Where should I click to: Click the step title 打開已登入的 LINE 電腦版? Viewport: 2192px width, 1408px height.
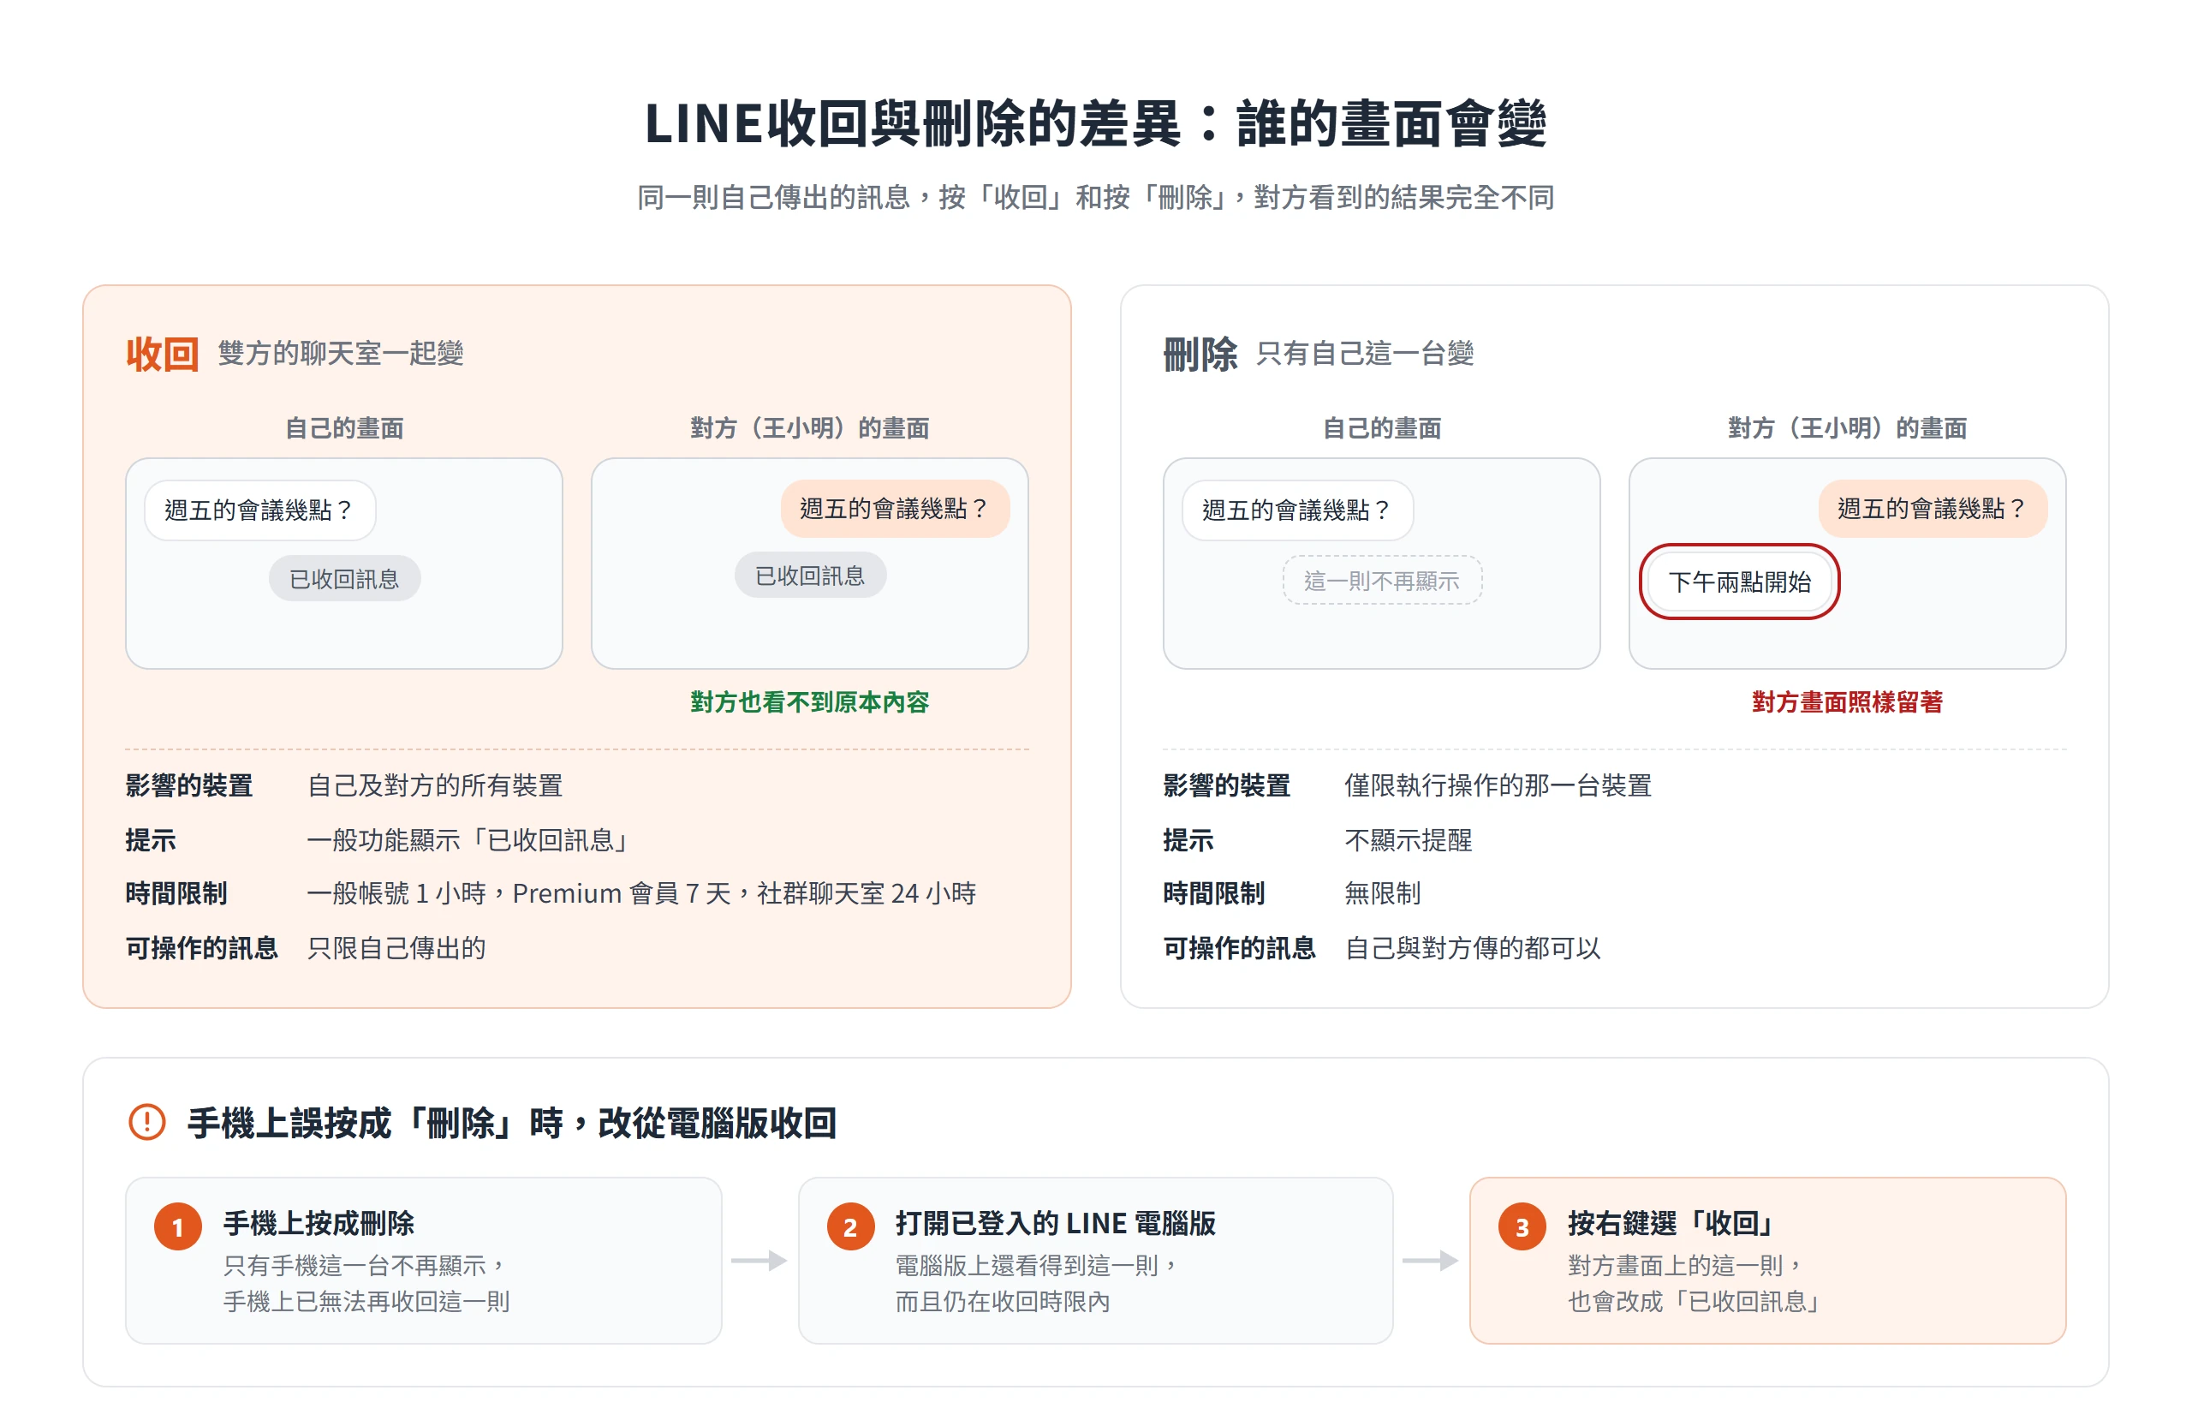[x=1056, y=1223]
